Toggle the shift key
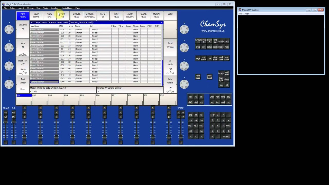The image size is (329, 185). point(190,102)
